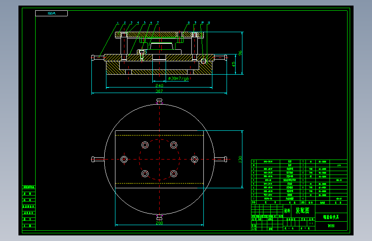Click the 307 overall length dimension
The height and width of the screenshot is (241, 372).
[x=159, y=91]
